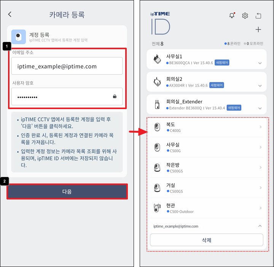This screenshot has width=274, height=267.
Task: Open notifications bell icon
Action: coord(232,15)
